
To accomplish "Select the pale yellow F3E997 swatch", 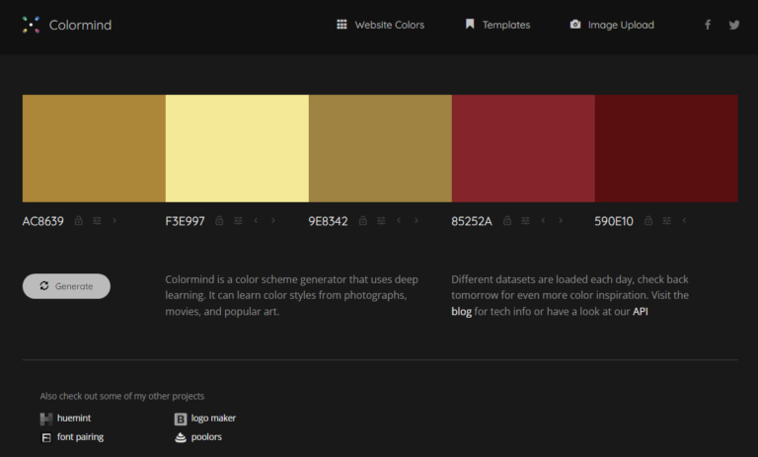I will tap(237, 148).
